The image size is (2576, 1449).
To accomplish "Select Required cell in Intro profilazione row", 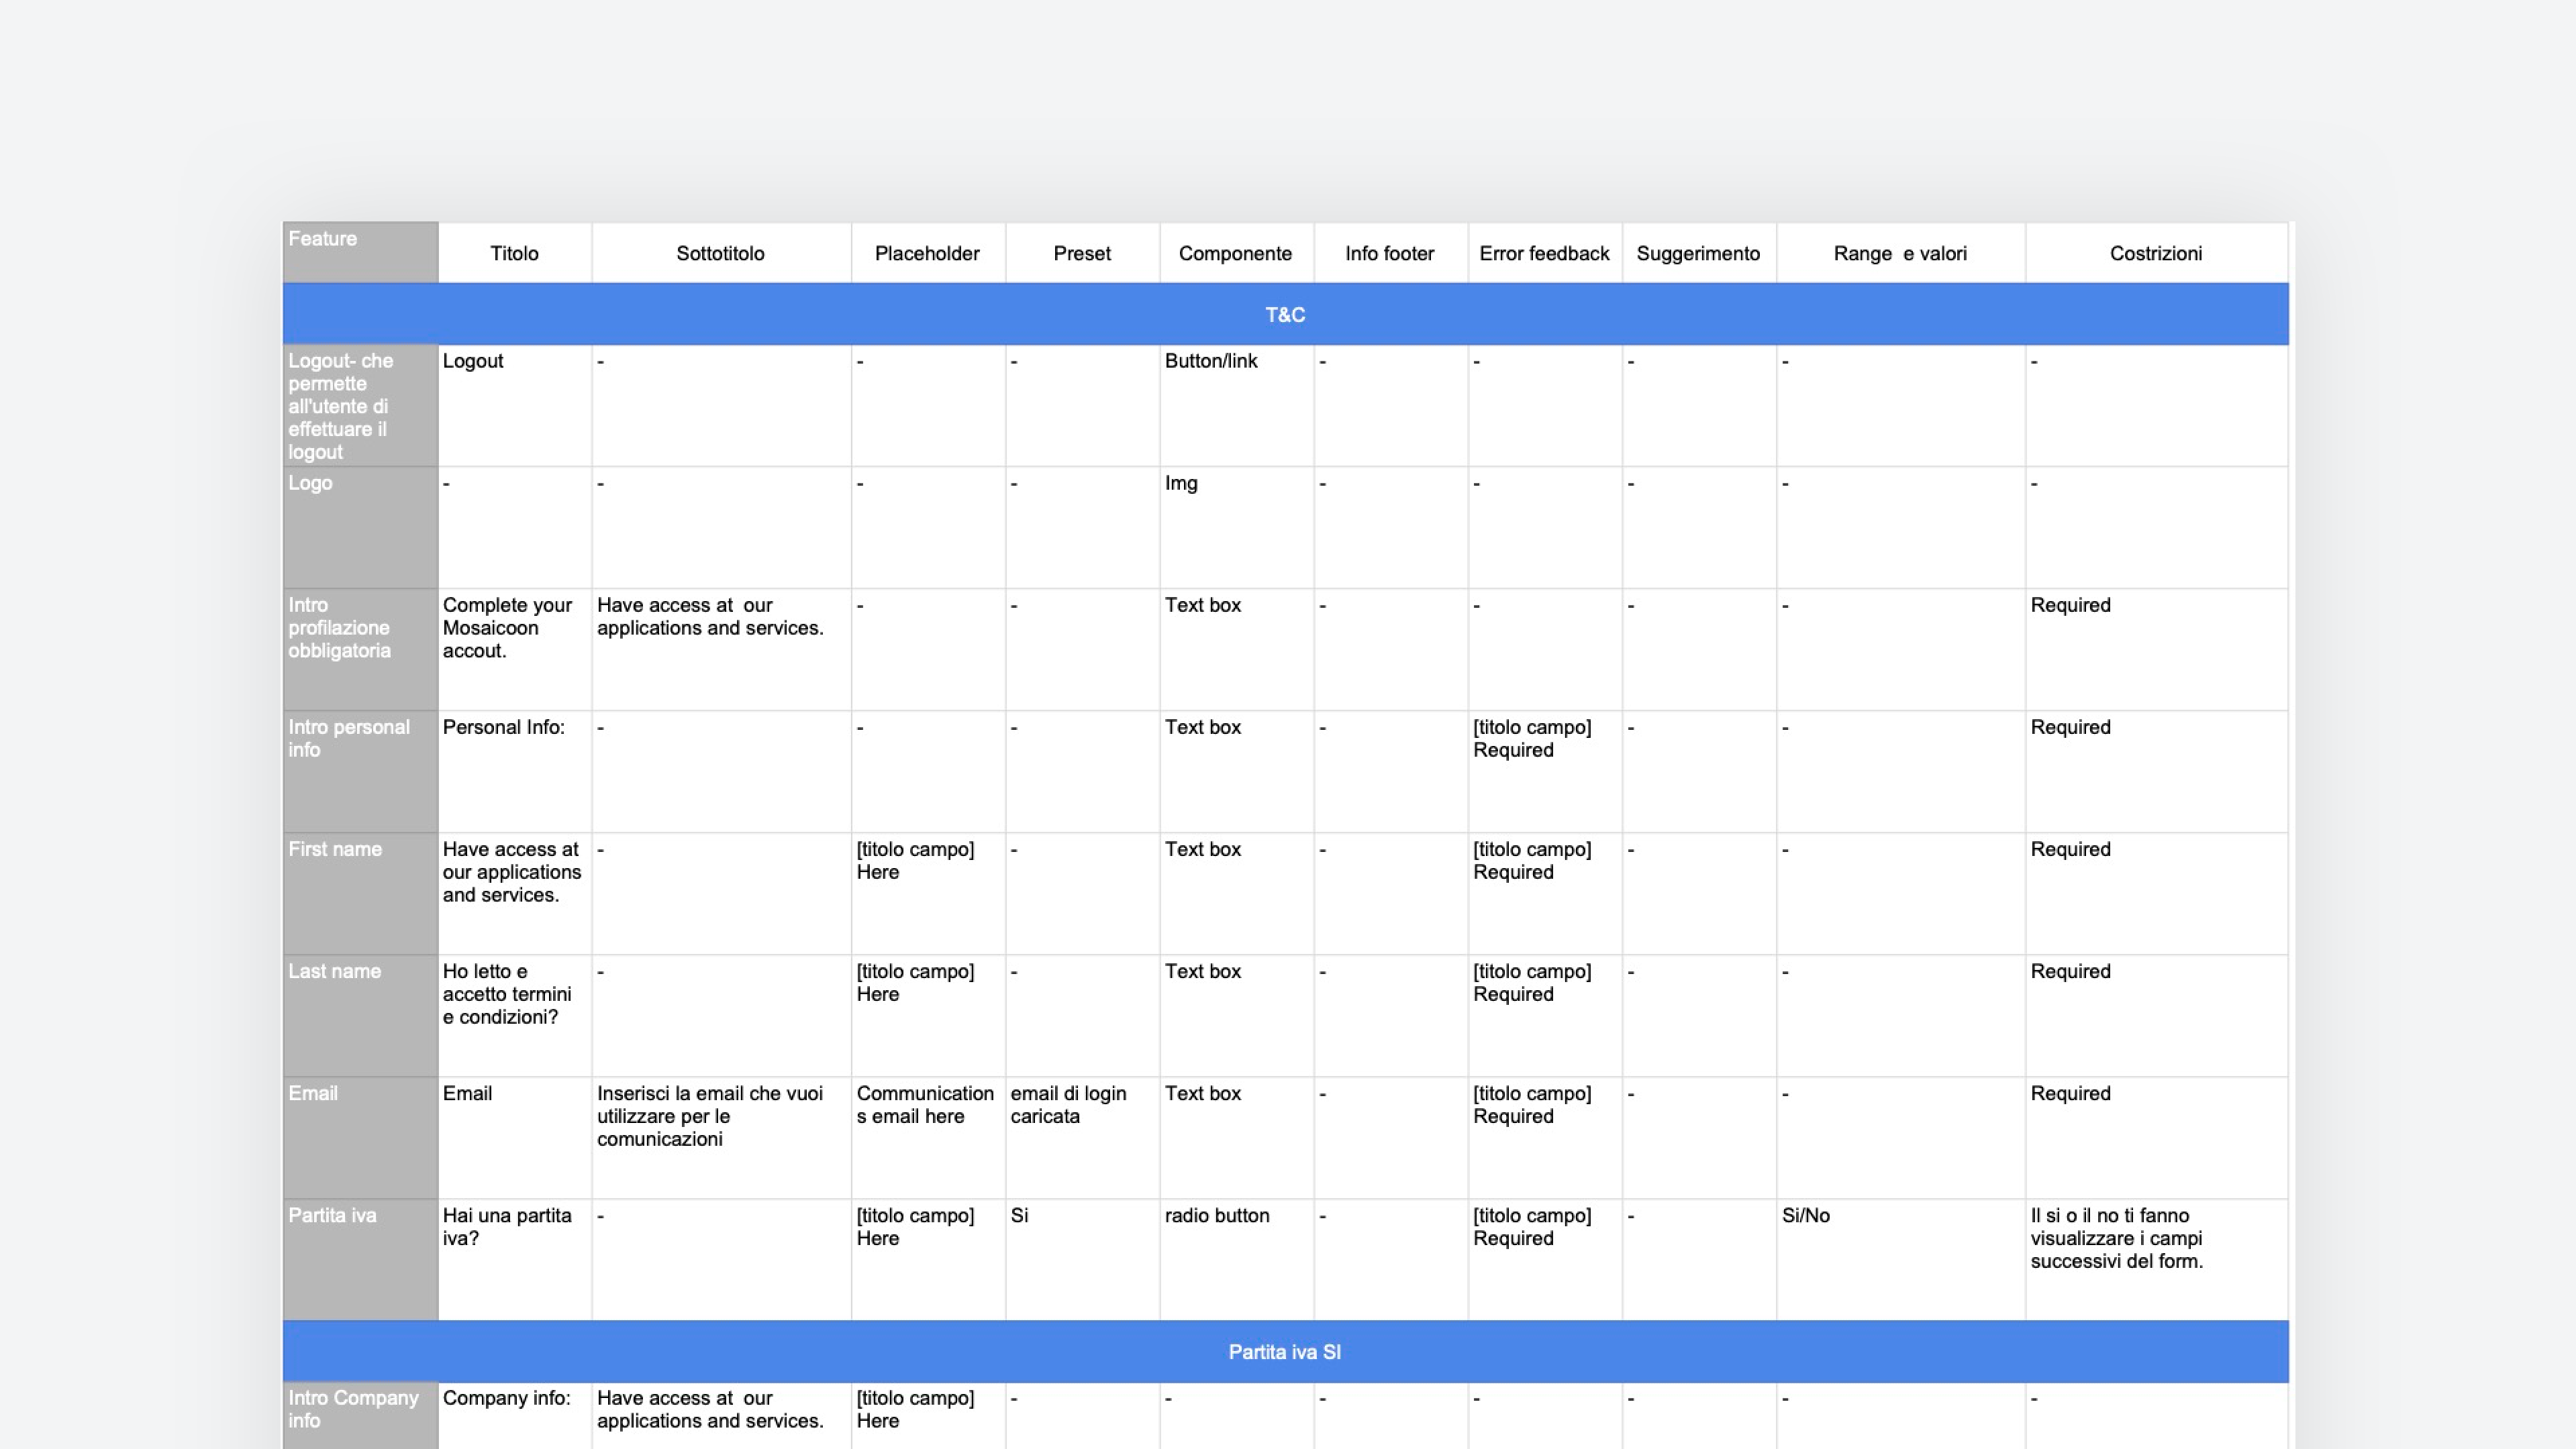I will point(2157,649).
